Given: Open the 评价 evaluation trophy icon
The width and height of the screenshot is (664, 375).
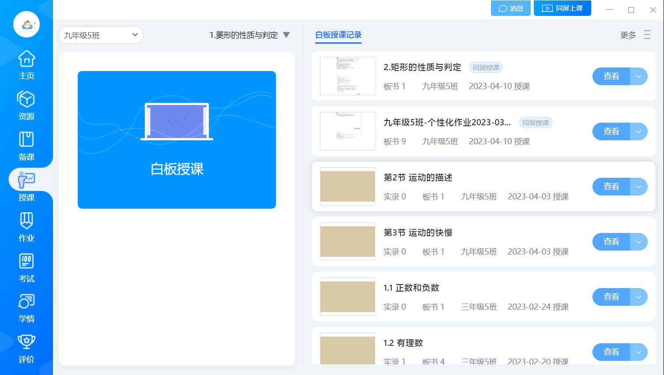Looking at the screenshot, I should point(26,348).
